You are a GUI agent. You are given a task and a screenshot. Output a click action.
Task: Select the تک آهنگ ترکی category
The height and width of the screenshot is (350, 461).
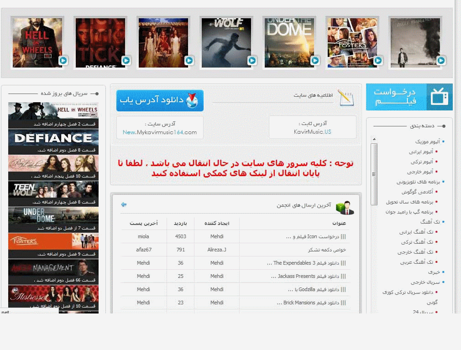417,242
